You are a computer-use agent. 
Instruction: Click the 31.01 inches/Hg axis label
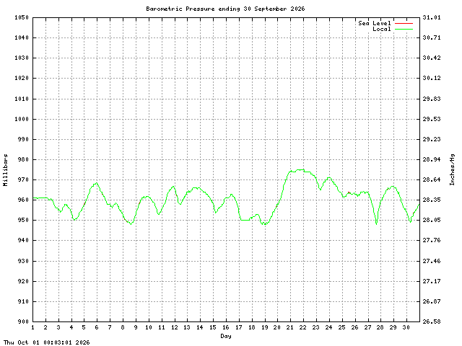tap(432, 17)
